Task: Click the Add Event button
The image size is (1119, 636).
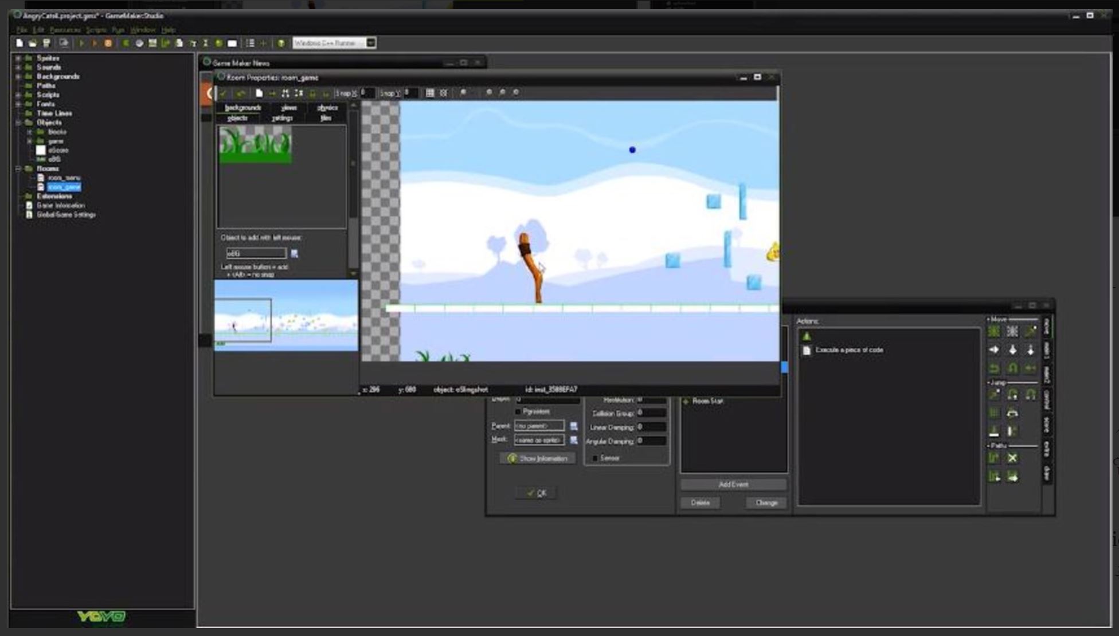Action: pos(733,485)
